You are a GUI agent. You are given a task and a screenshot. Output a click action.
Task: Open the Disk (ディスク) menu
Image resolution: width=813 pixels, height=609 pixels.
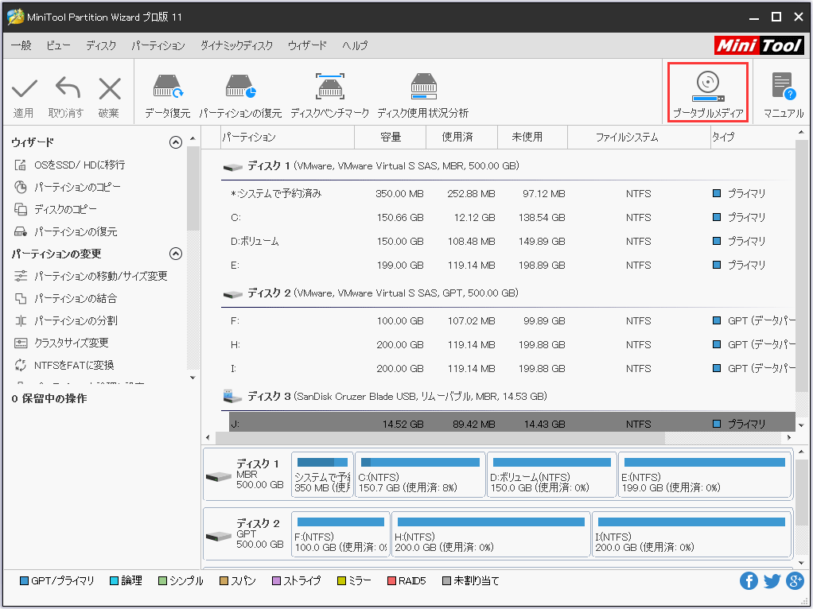[101, 45]
